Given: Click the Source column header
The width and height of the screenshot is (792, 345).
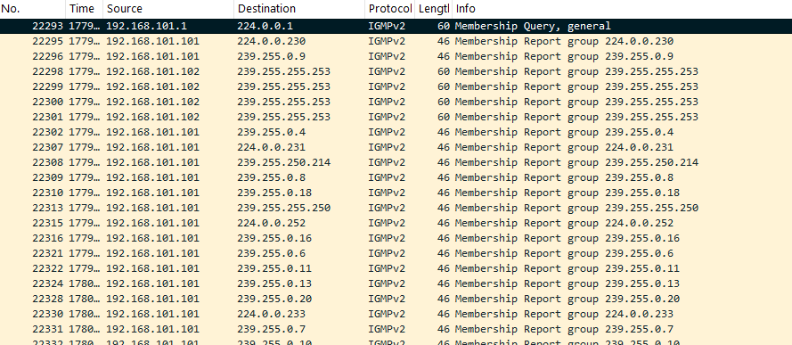Looking at the screenshot, I should (168, 9).
